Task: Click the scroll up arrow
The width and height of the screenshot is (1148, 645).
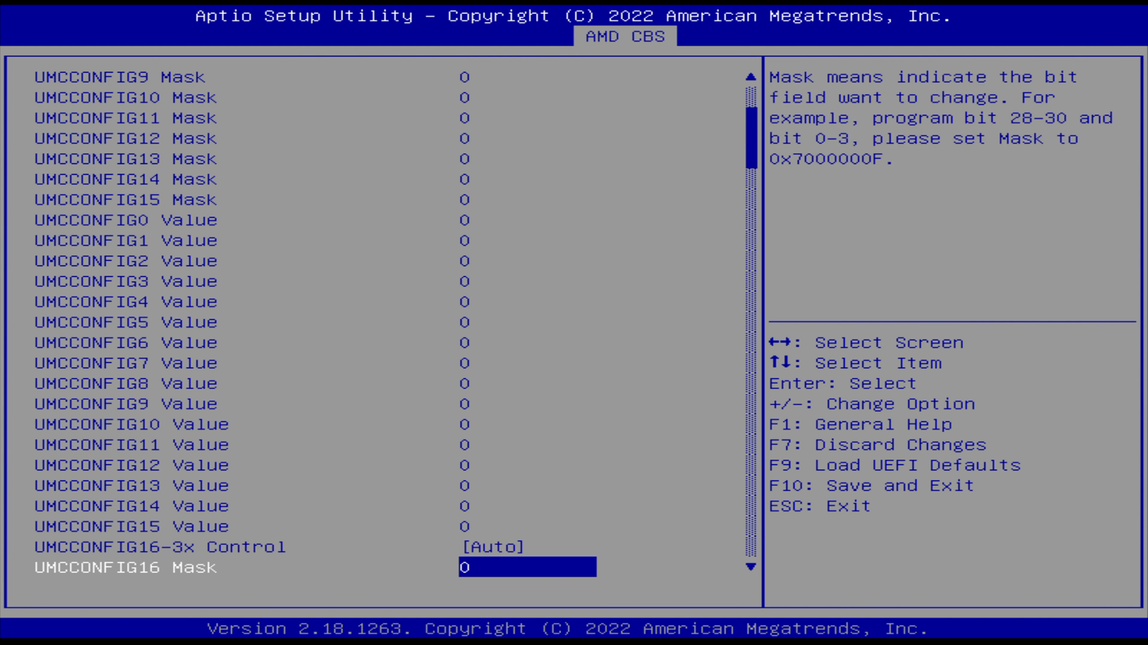Action: coord(751,77)
